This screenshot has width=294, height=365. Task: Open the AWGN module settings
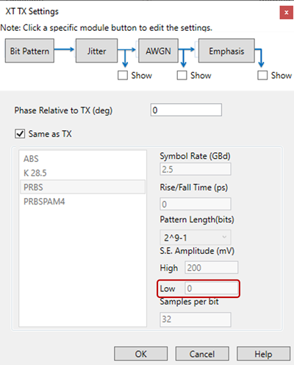158,51
